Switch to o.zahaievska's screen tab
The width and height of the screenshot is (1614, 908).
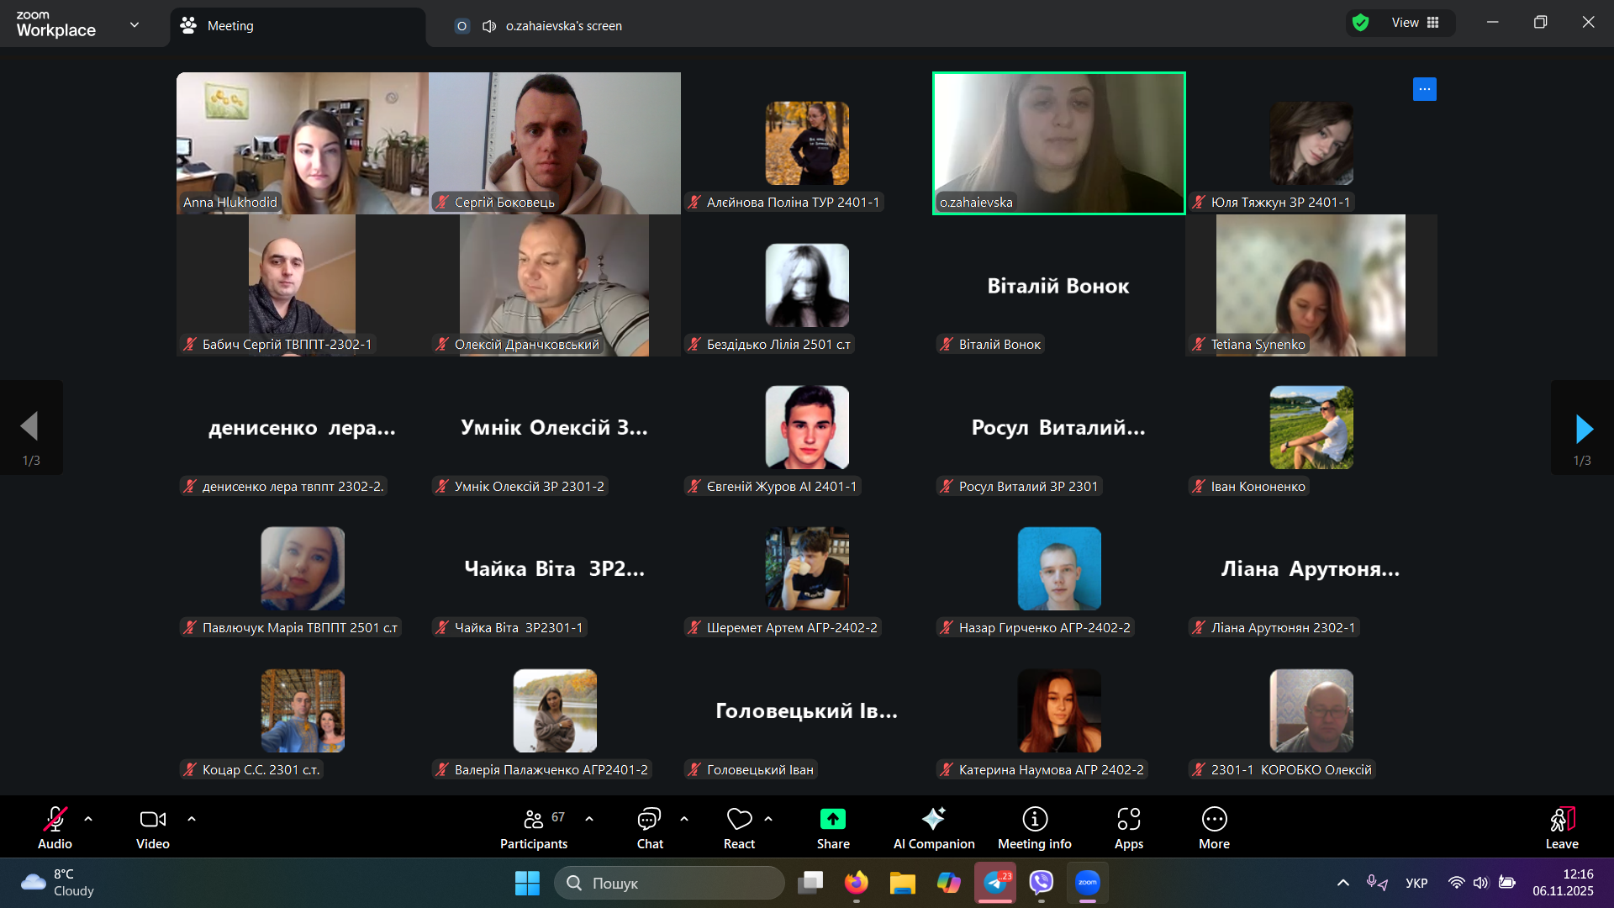563,26
